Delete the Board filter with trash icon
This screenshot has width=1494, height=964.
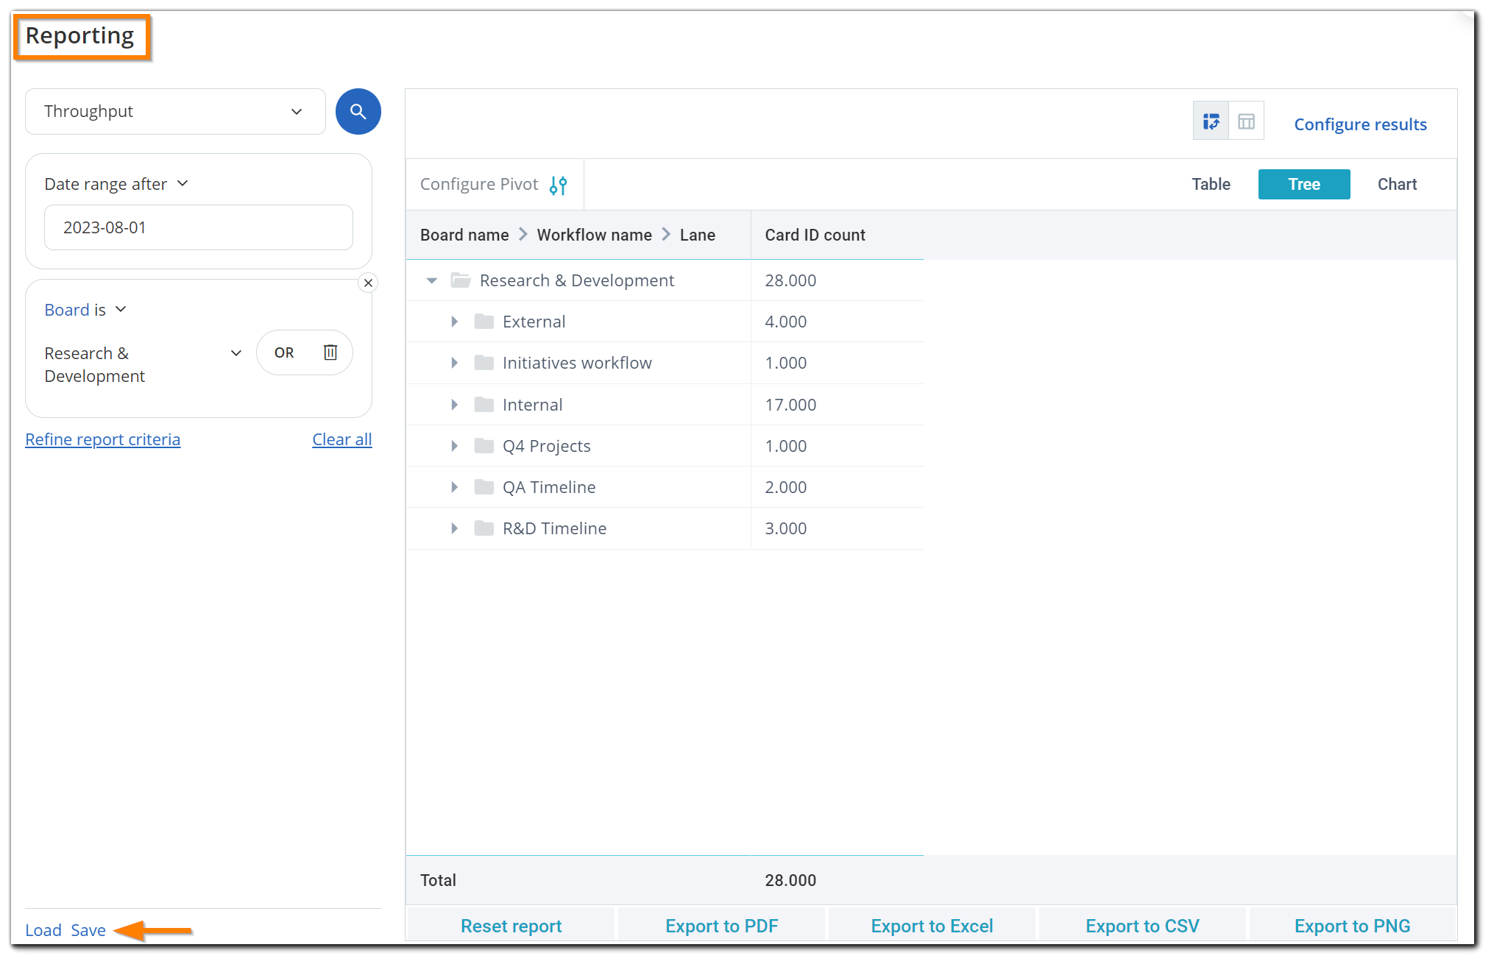[330, 352]
